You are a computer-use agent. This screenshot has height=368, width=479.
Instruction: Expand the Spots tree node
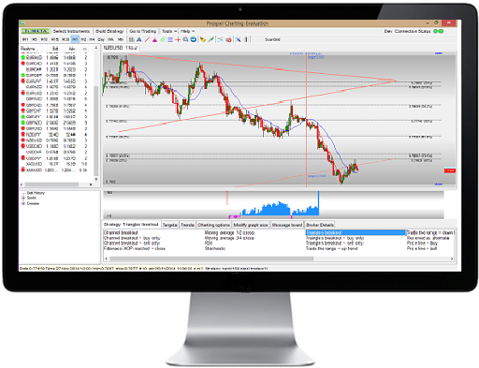point(23,198)
